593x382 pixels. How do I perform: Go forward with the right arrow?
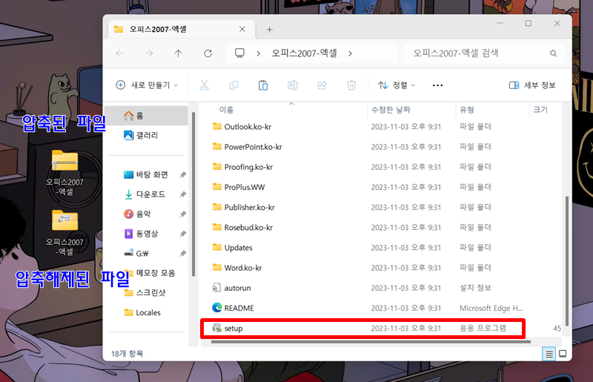click(x=149, y=53)
